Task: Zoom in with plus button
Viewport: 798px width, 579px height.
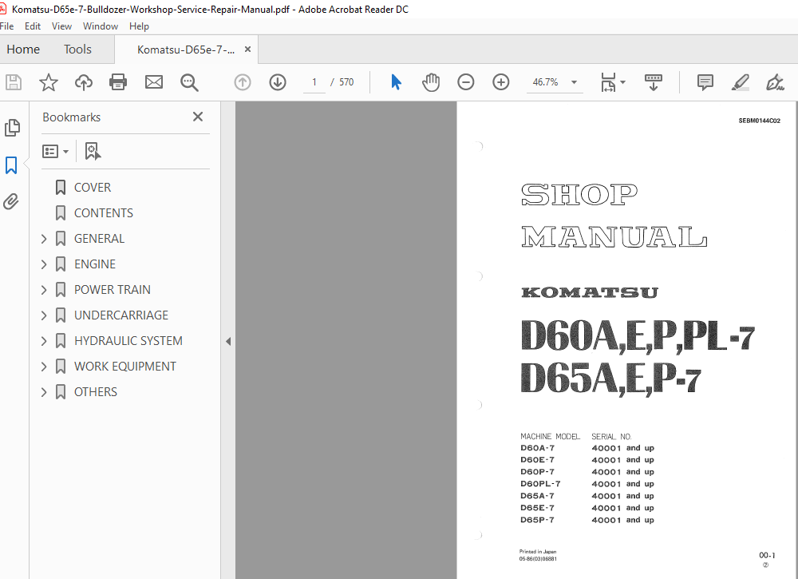Action: coord(501,82)
